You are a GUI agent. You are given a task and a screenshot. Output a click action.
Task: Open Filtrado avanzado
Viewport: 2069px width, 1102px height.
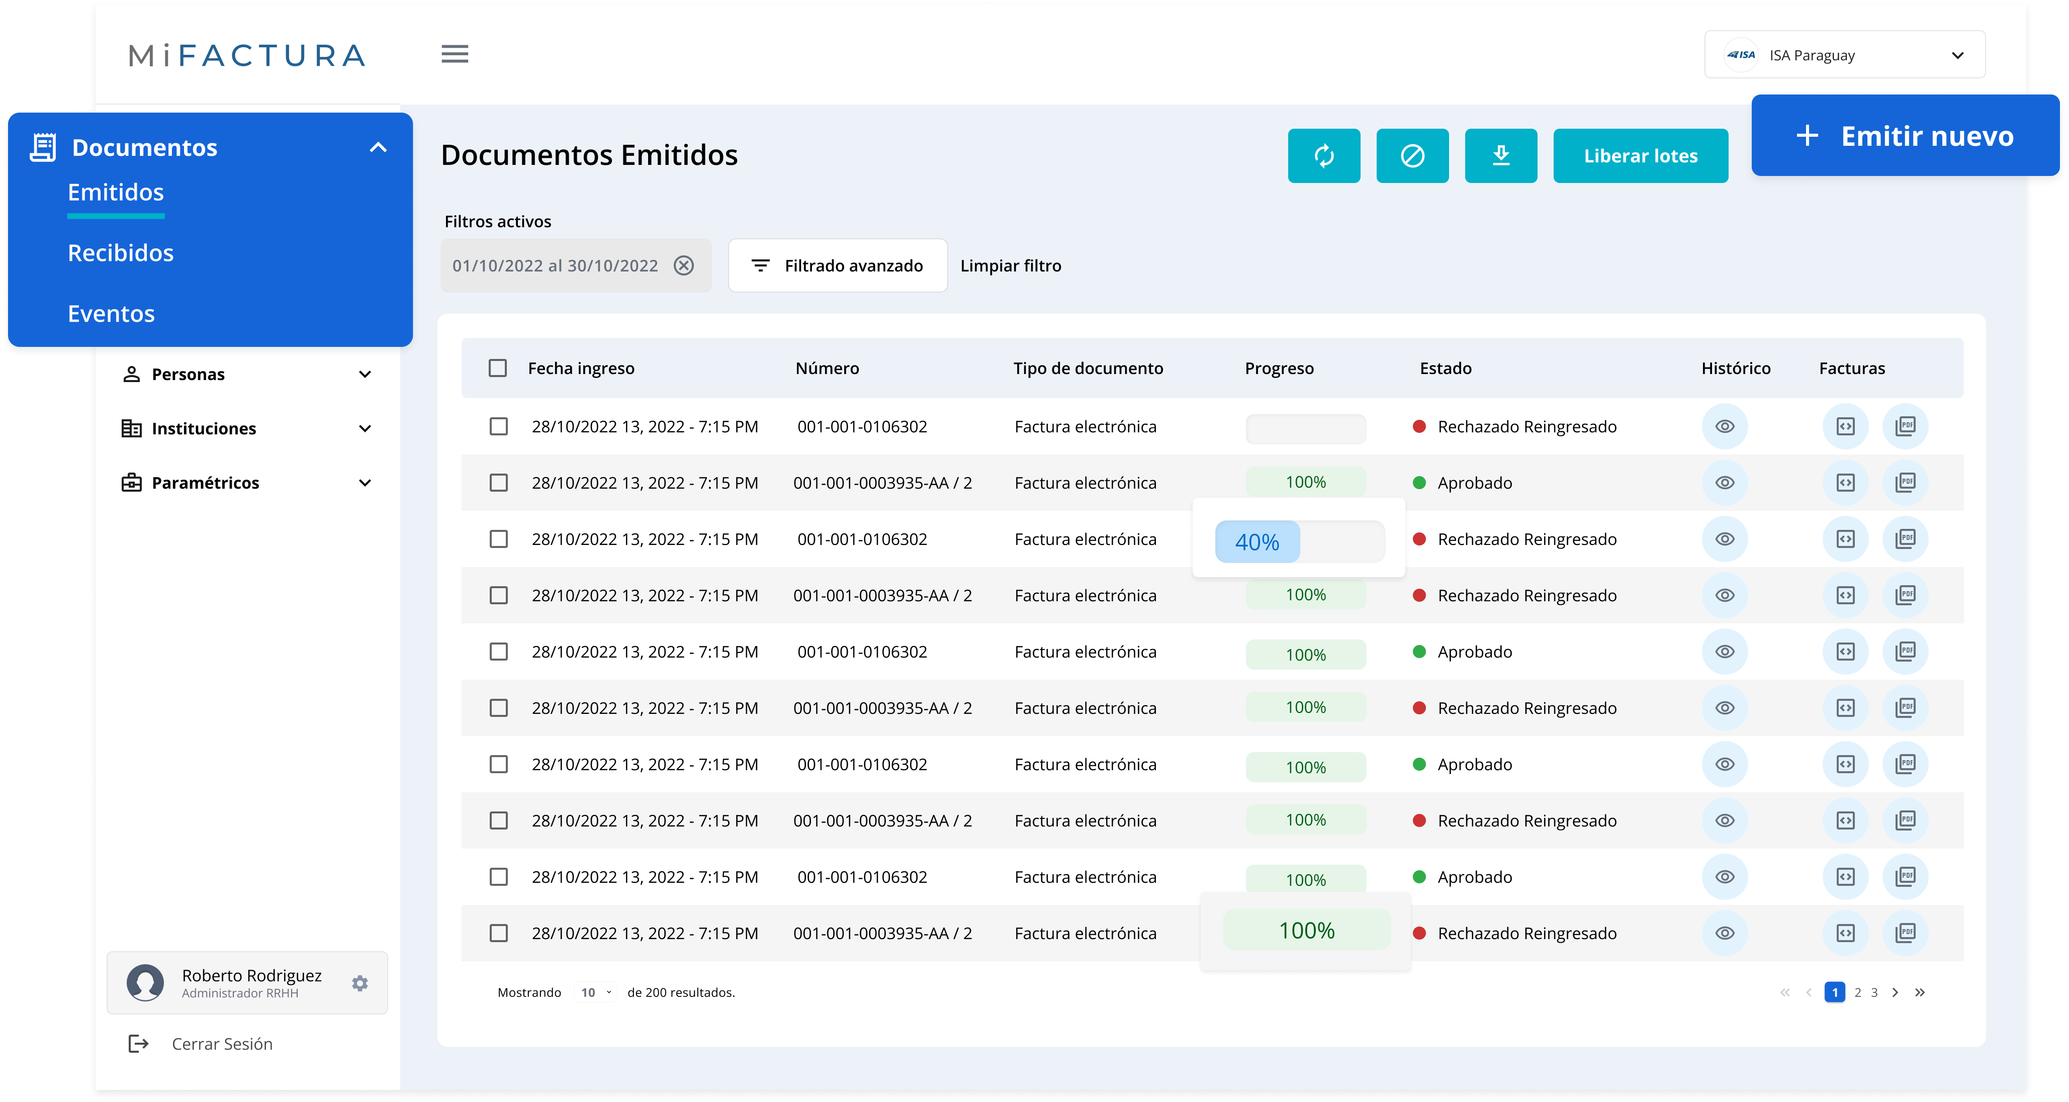(x=838, y=266)
